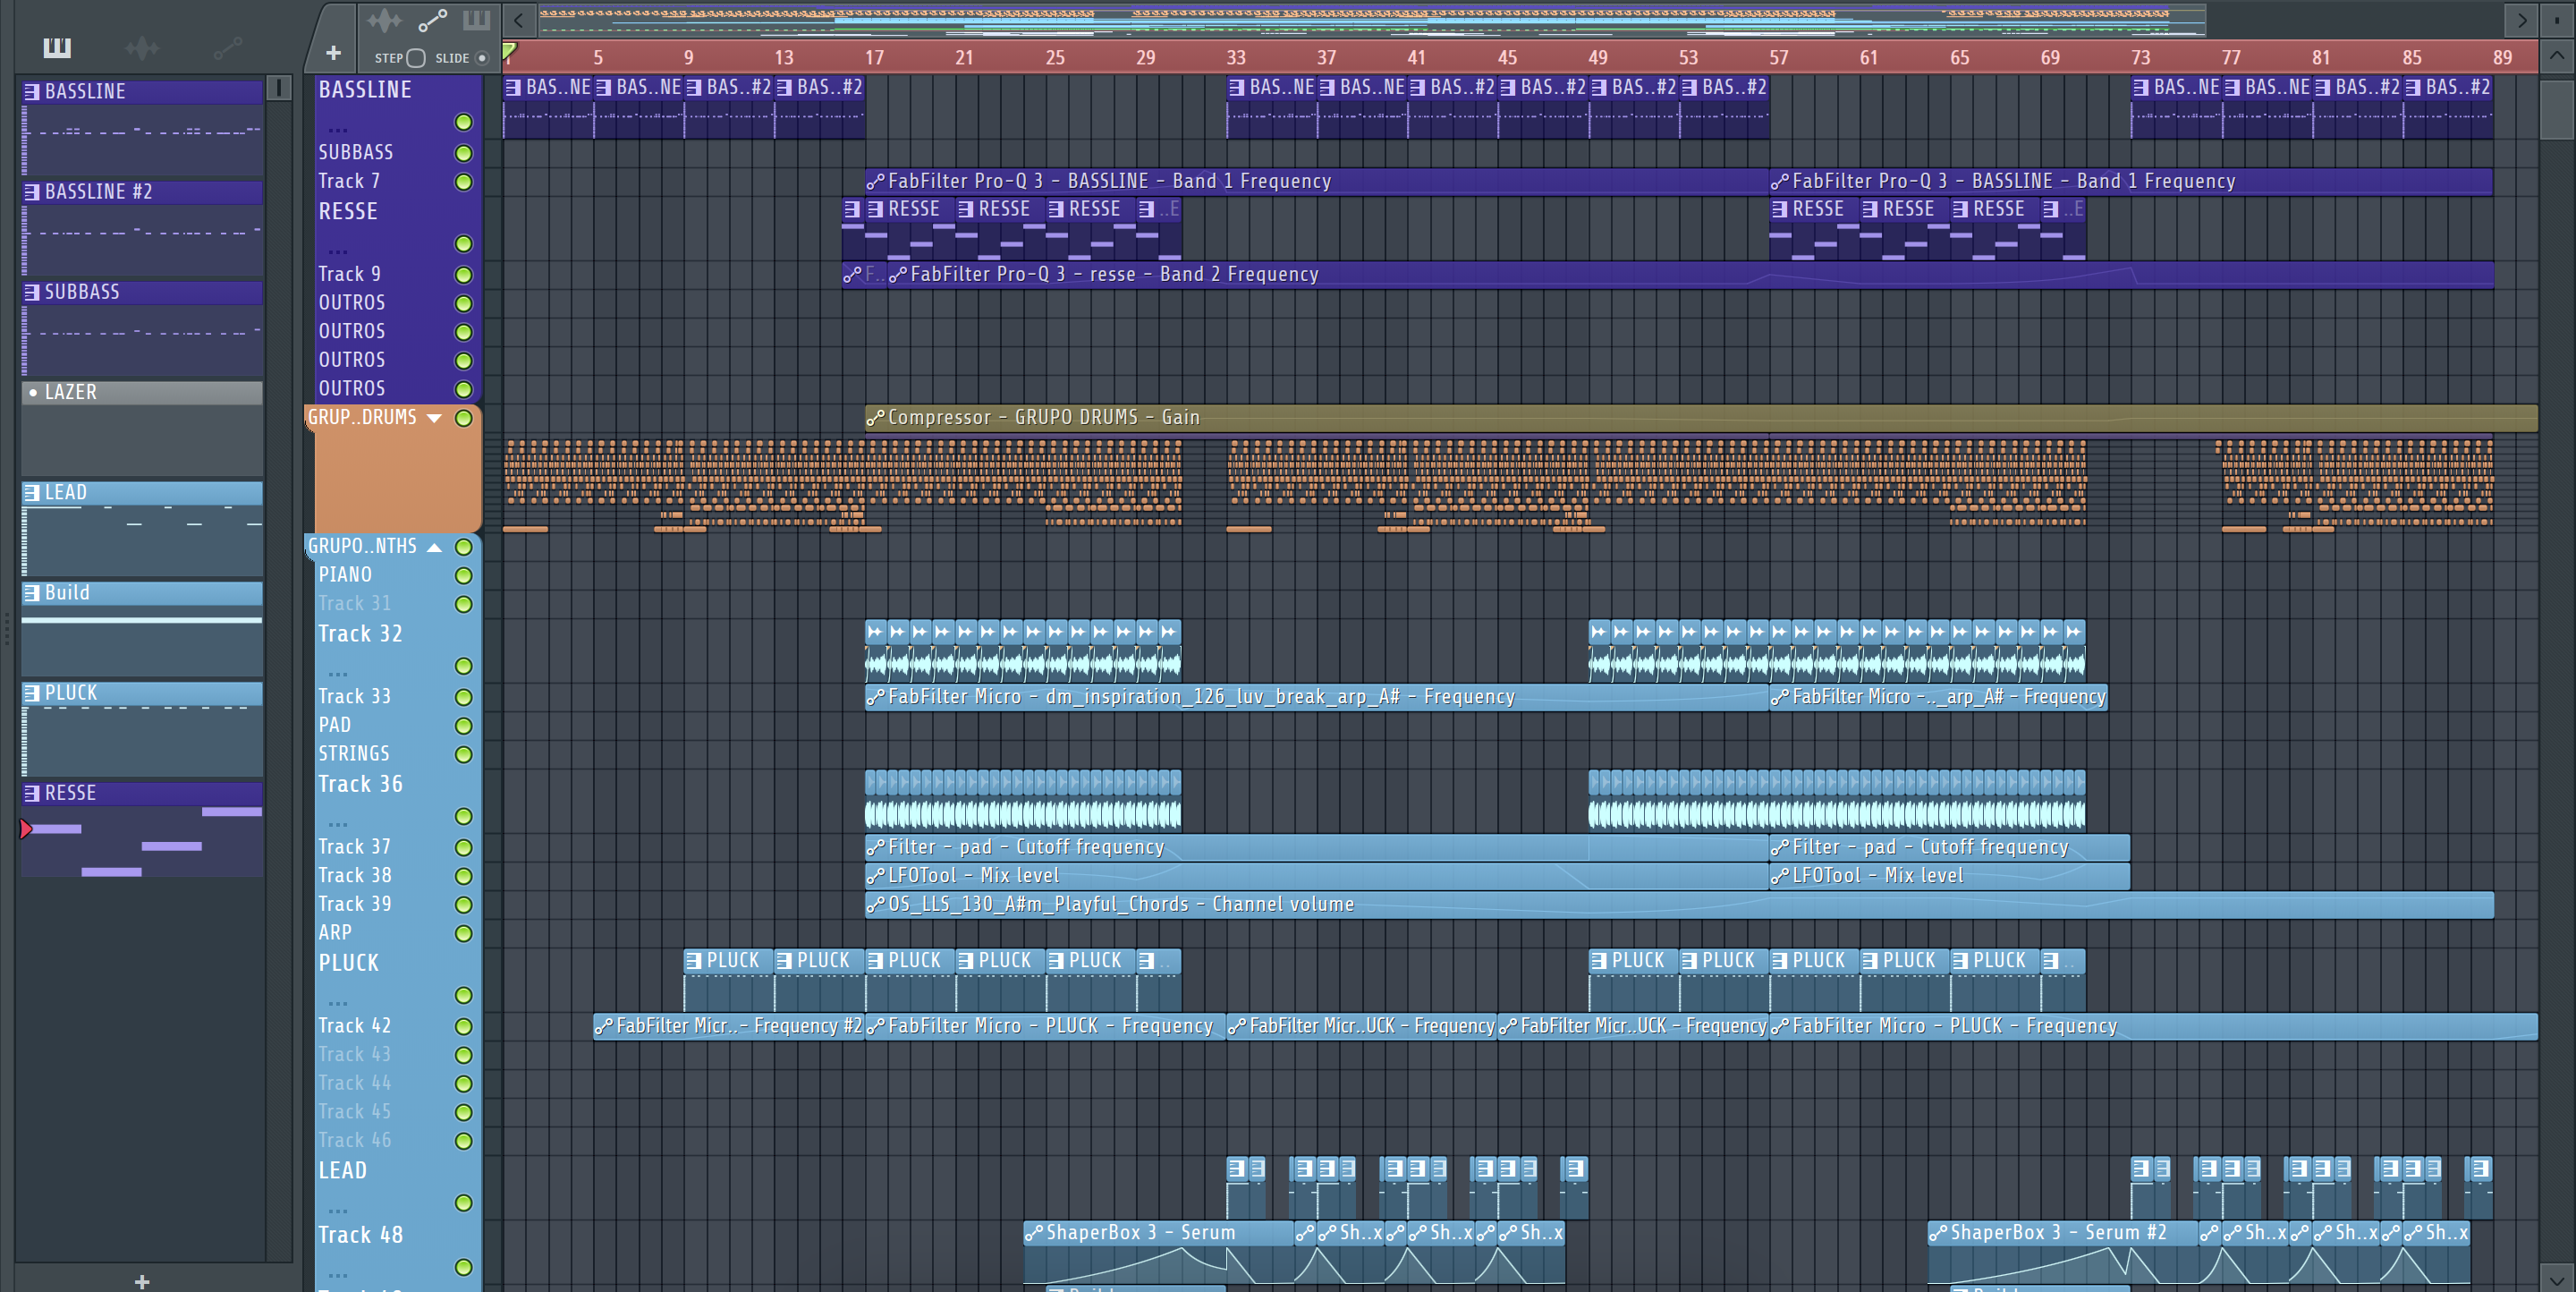Select the SUBBASS pattern icon in the picker
This screenshot has width=2576, height=1292.
[x=32, y=292]
